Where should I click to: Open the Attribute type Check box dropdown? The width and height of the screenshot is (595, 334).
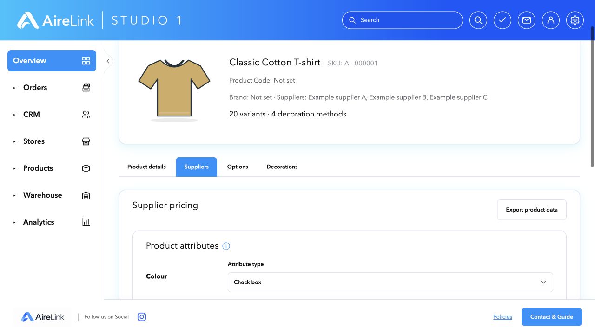point(390,282)
